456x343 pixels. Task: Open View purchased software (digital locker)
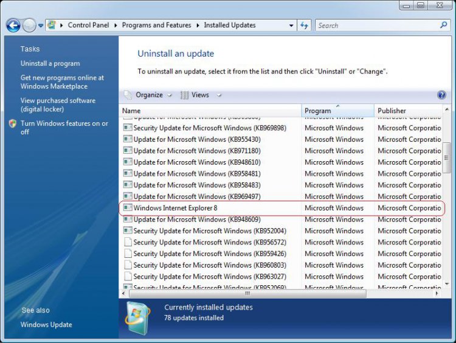58,105
